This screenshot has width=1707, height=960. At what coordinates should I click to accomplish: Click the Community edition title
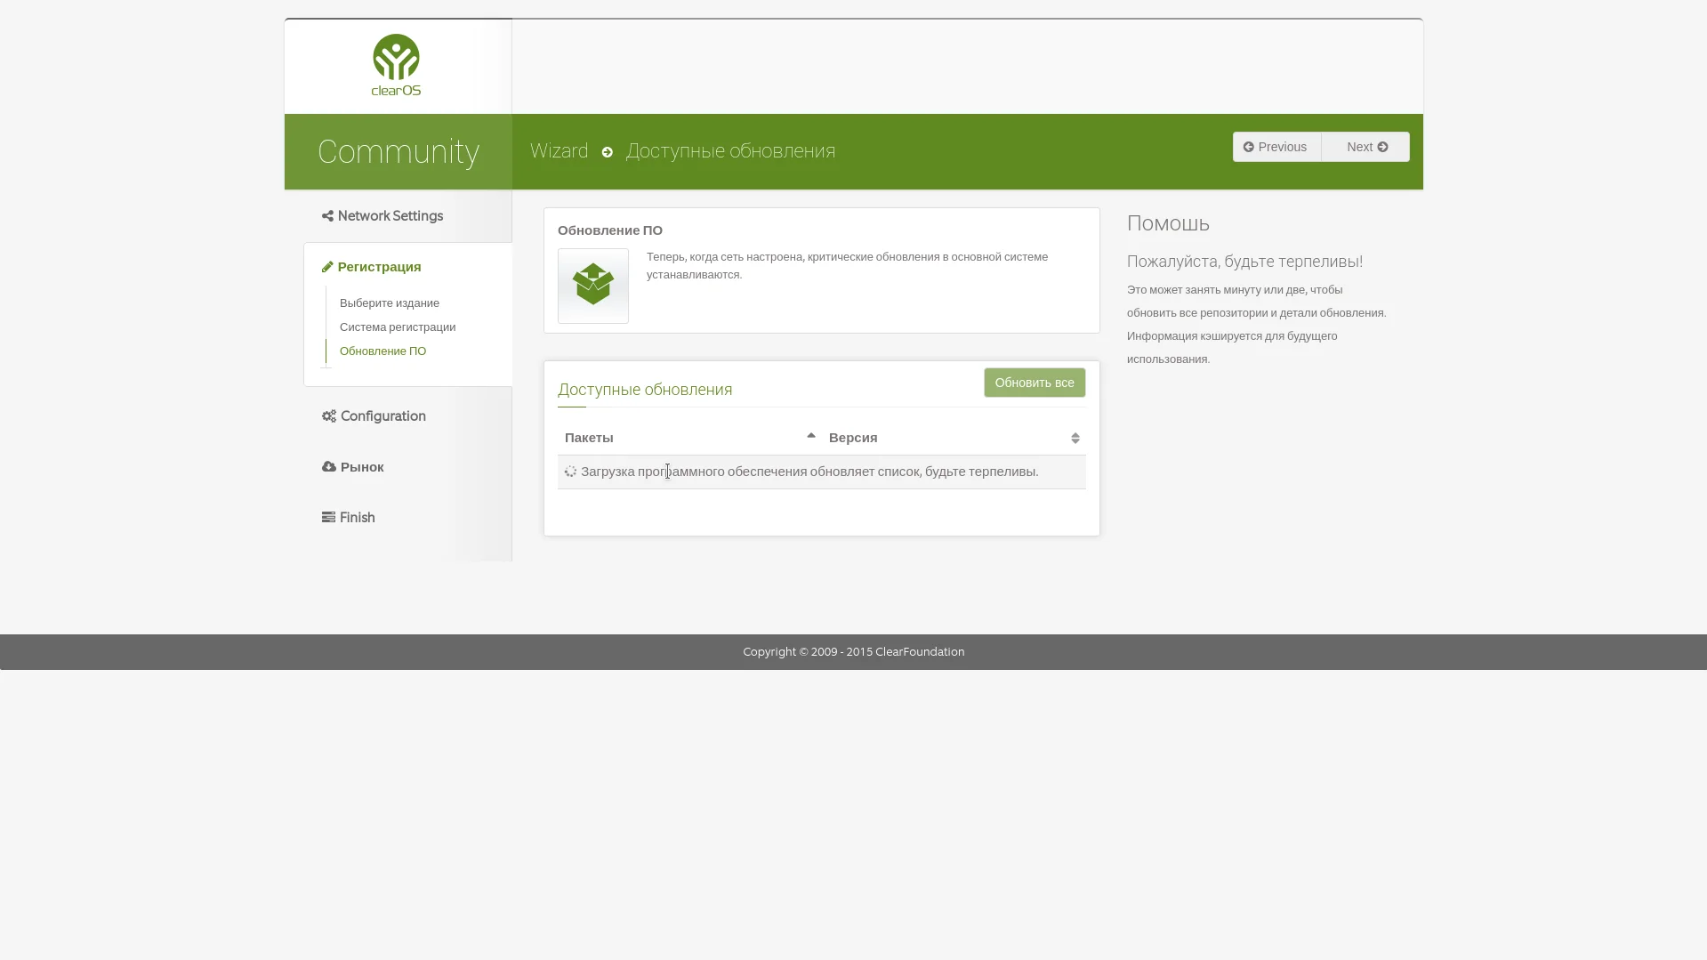point(399,152)
